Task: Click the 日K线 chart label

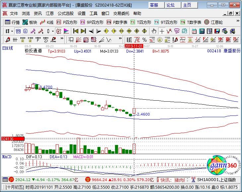Action: [x=7, y=48]
